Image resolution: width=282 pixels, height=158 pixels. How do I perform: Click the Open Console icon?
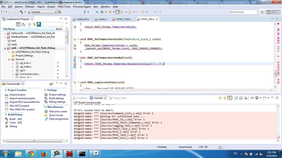[264, 98]
